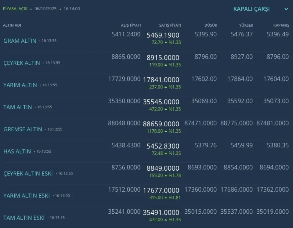Click the PİYASA: AÇIK status label
This screenshot has width=293, height=228.
click(x=15, y=9)
